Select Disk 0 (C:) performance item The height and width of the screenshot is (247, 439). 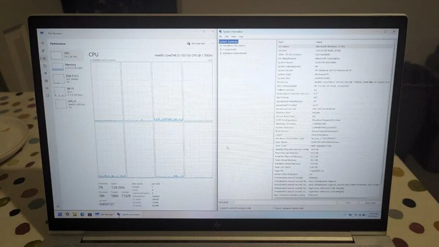(x=69, y=78)
